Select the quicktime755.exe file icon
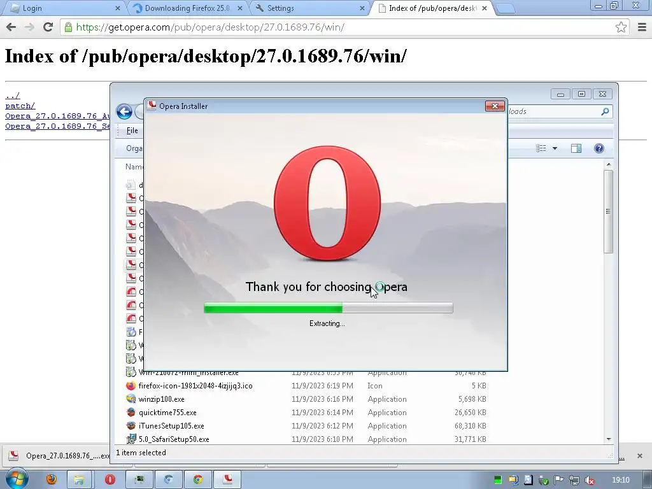 [131, 412]
